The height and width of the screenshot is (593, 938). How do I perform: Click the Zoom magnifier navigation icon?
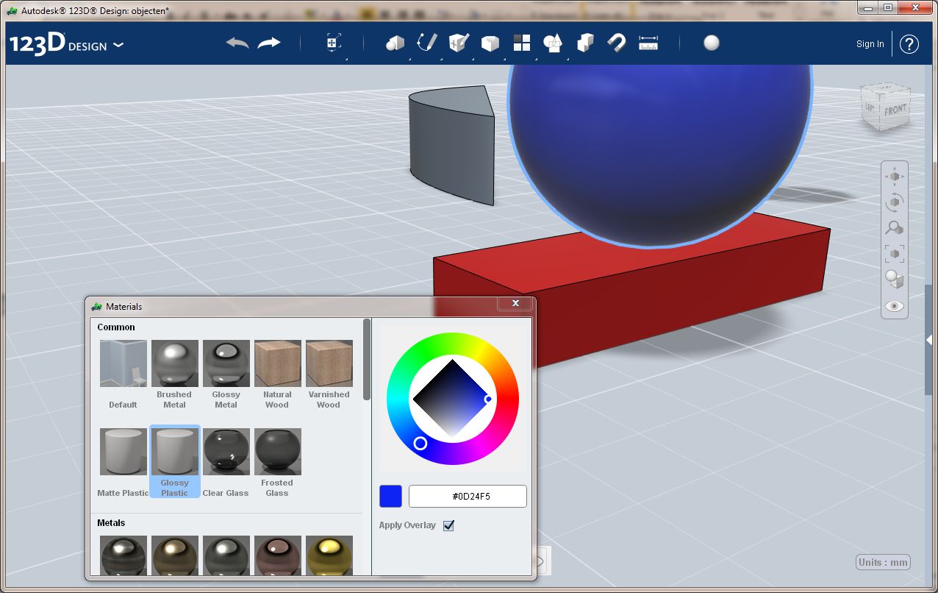coord(895,227)
